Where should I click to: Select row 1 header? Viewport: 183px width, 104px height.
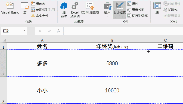(3, 46)
